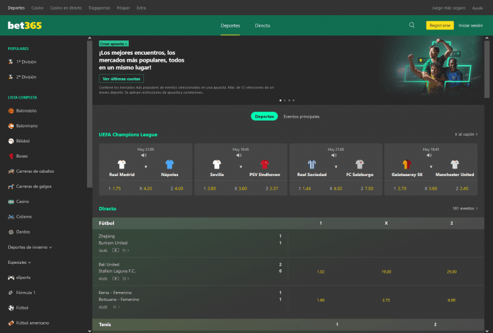Open live stream icon for Zhejiang match
Viewport: 493px width, 333px height.
pyautogui.click(x=116, y=250)
